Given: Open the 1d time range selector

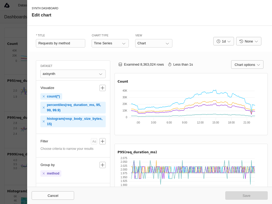Looking at the screenshot, I should pyautogui.click(x=223, y=41).
